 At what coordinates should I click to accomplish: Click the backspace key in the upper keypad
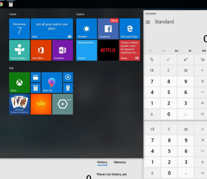point(185,70)
